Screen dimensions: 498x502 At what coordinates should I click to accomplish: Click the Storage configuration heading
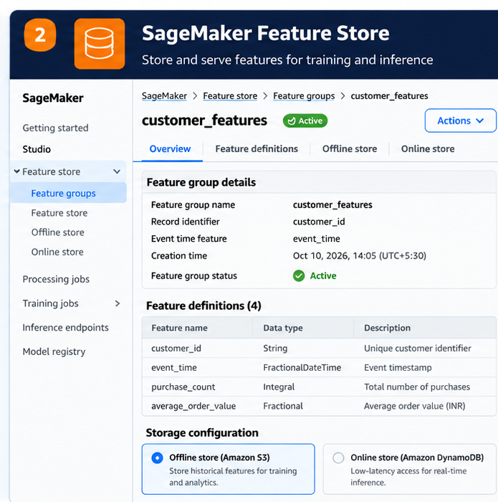click(x=202, y=433)
